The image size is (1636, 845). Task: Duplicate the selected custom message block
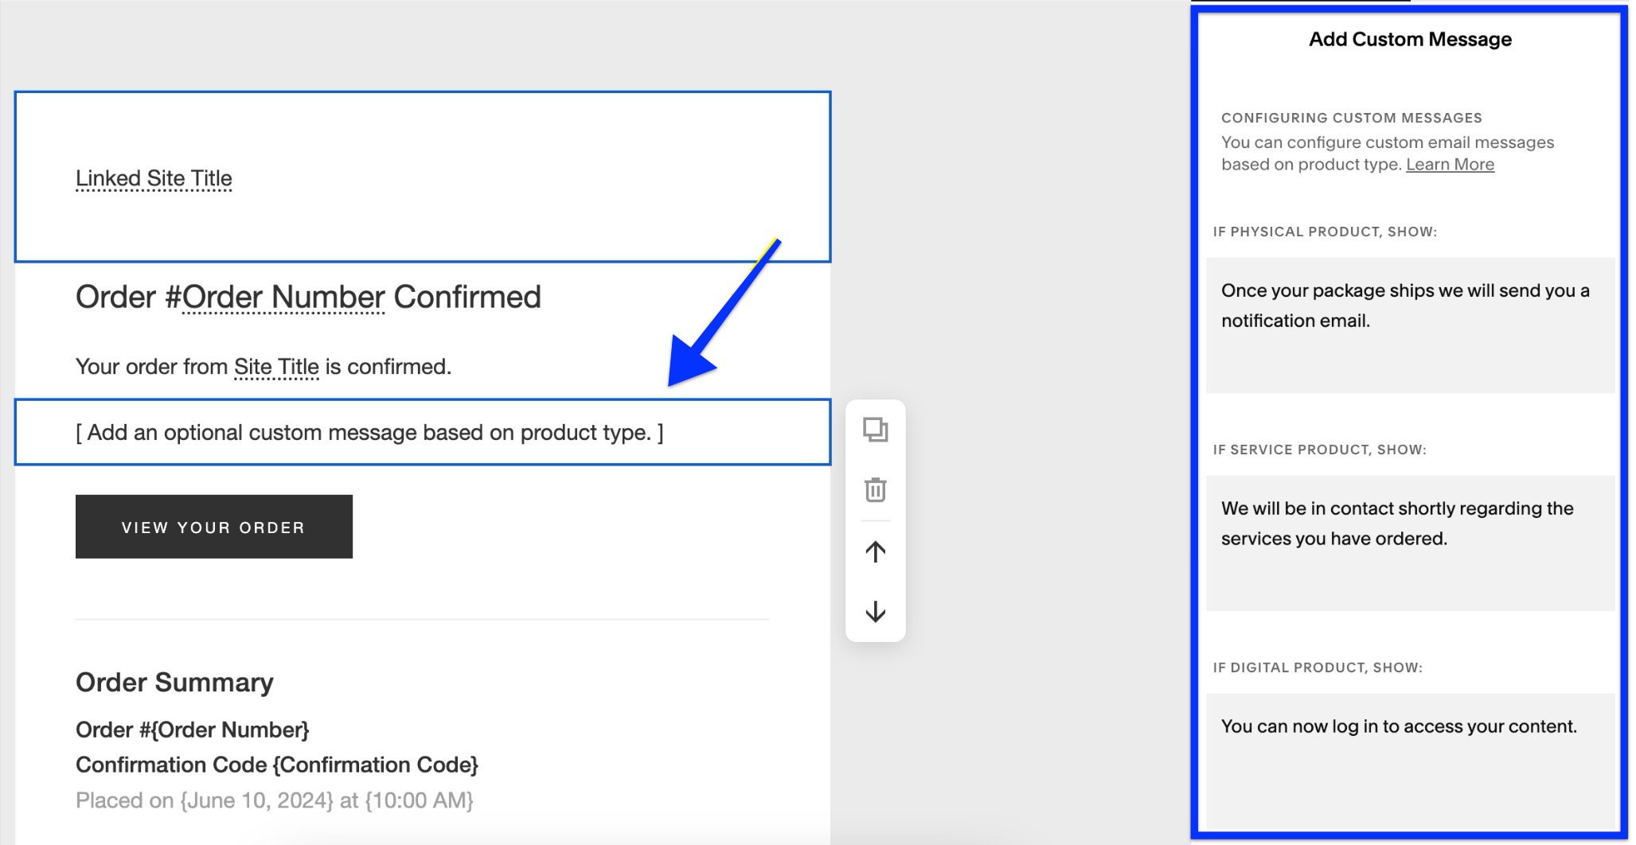(875, 430)
